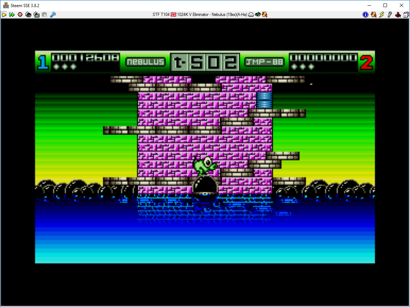The width and height of the screenshot is (410, 307).
Task: Open the blue information icon
Action: [x=365, y=15]
